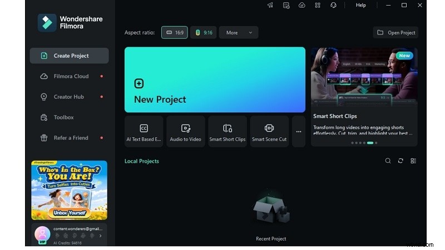445x250 pixels.
Task: Open AI Text Based Editing tool
Action: click(x=144, y=132)
